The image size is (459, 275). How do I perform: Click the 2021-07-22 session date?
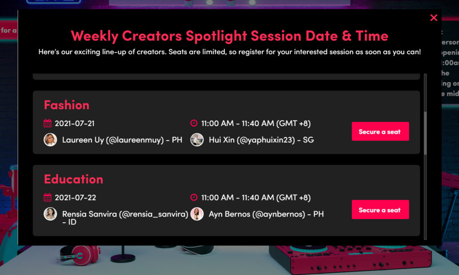pos(75,198)
